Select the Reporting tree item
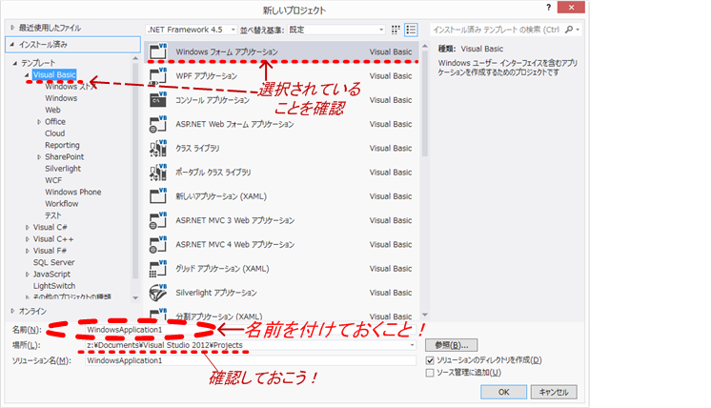This screenshot has height=408, width=711. pos(62,145)
